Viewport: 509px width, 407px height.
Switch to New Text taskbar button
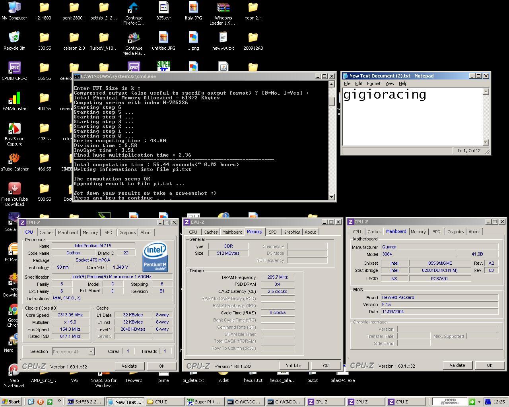coord(124,402)
